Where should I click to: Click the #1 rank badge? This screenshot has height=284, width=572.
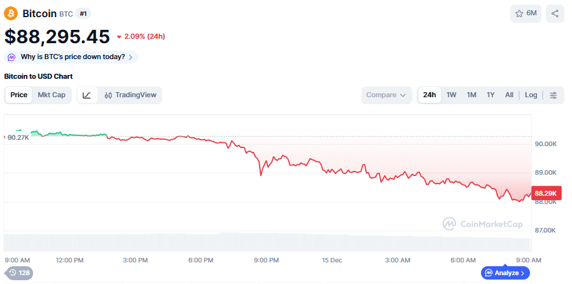(83, 13)
